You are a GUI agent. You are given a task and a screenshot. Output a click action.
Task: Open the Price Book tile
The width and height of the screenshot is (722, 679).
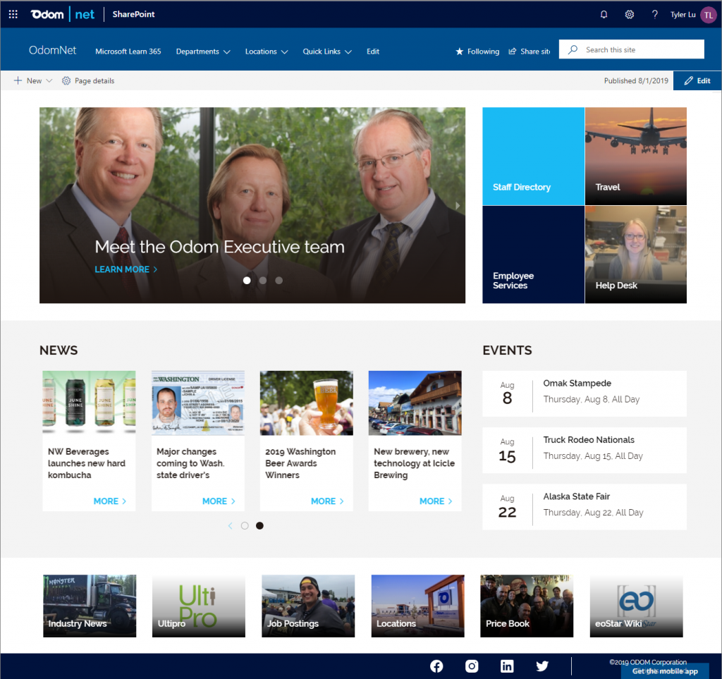pyautogui.click(x=527, y=606)
